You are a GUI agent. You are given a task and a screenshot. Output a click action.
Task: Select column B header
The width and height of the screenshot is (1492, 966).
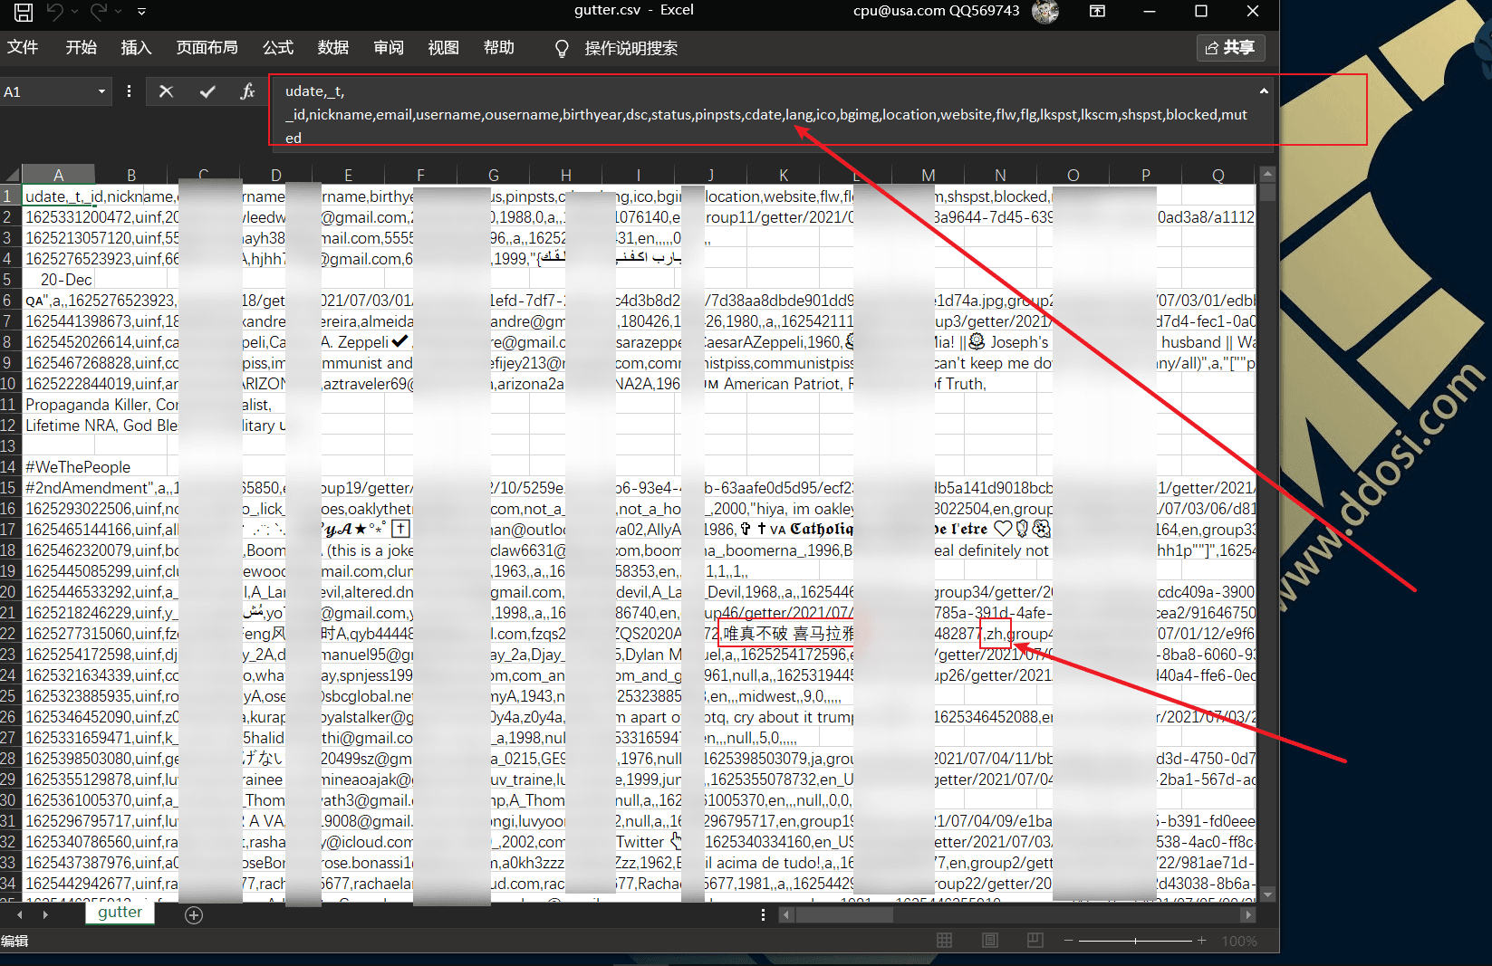click(x=131, y=175)
